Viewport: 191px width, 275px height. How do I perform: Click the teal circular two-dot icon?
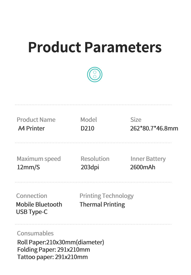tap(94, 74)
